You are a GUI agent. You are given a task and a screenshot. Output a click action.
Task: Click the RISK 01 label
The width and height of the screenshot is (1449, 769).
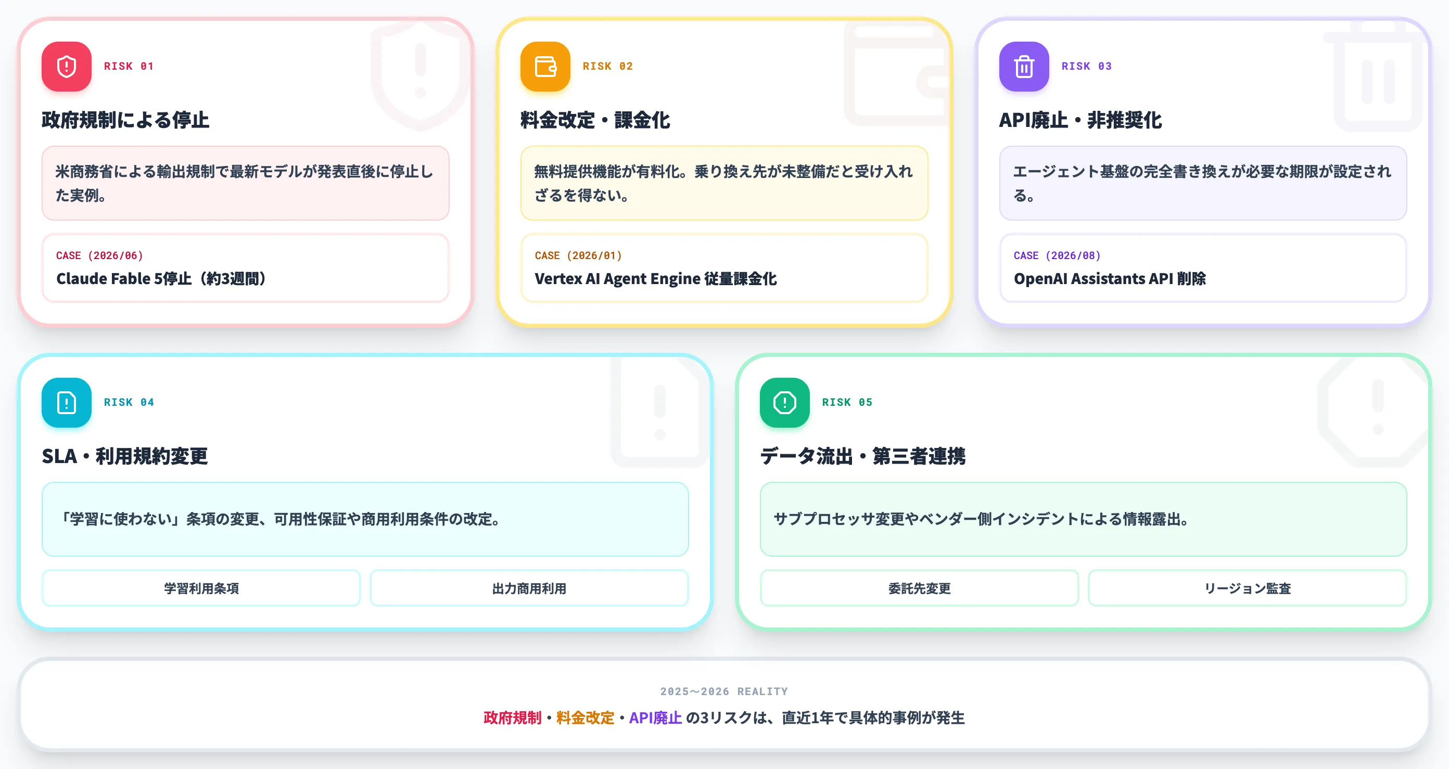tap(129, 66)
